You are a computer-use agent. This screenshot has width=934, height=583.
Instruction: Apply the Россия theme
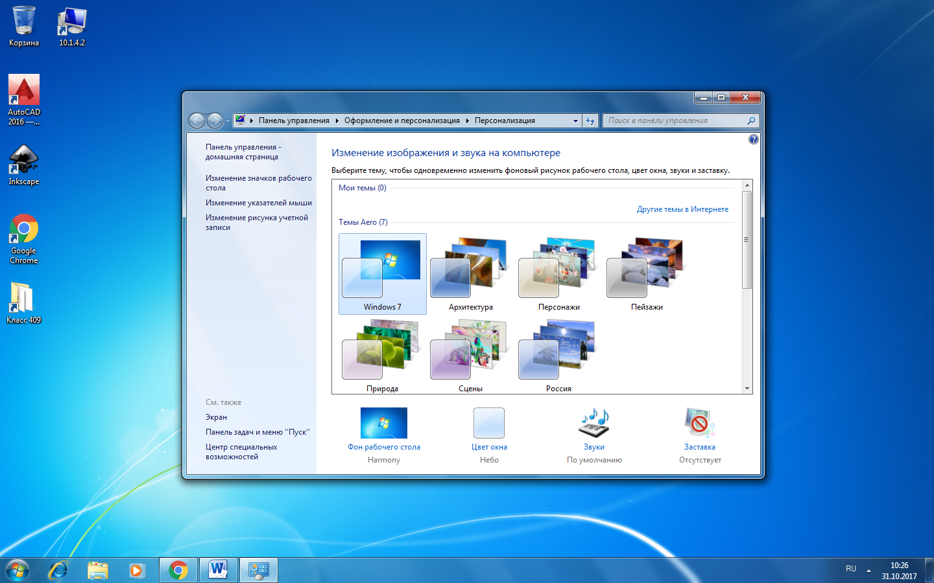point(559,355)
